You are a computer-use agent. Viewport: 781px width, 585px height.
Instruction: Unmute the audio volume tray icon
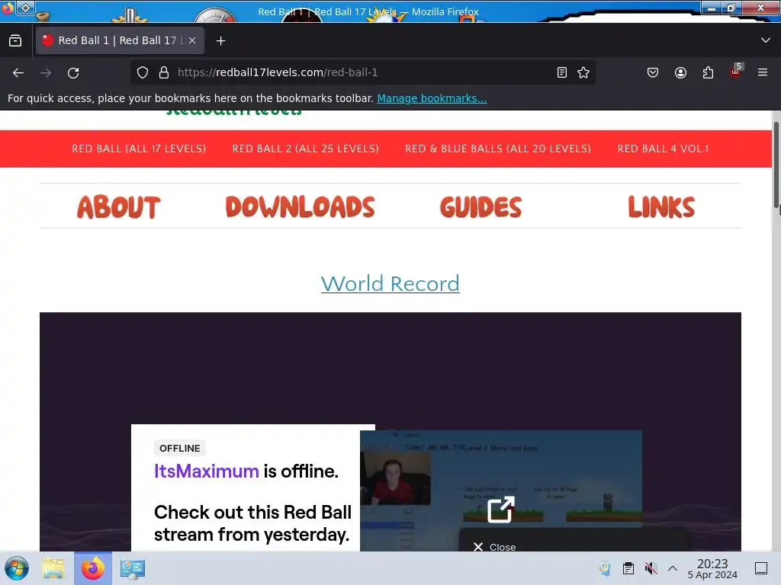point(651,568)
